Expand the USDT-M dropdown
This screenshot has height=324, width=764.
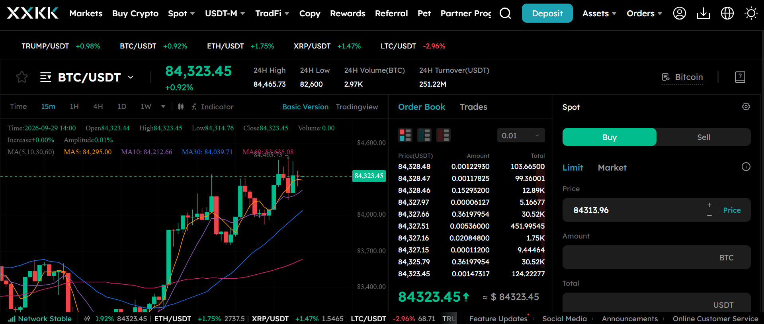(x=225, y=14)
